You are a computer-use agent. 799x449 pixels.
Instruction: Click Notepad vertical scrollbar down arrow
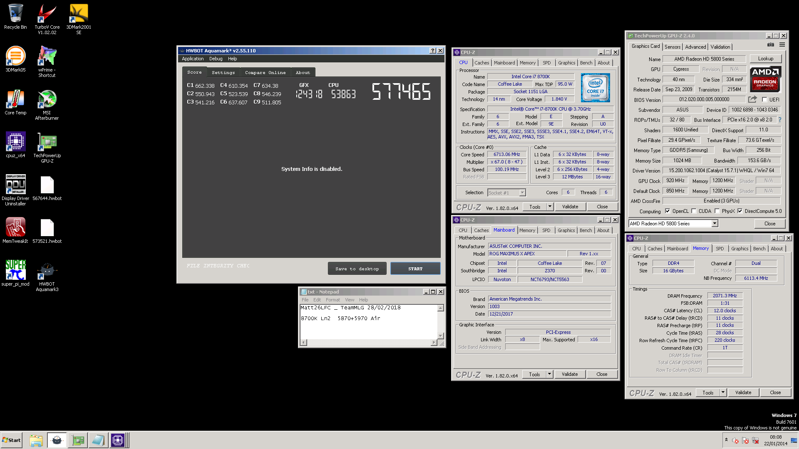pos(441,336)
